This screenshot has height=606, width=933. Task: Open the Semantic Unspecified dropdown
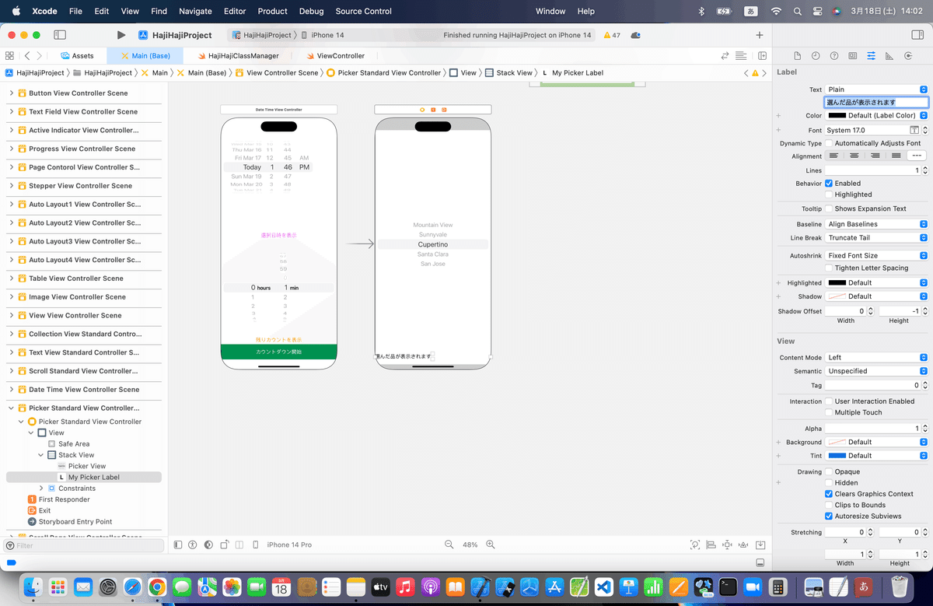tap(876, 371)
